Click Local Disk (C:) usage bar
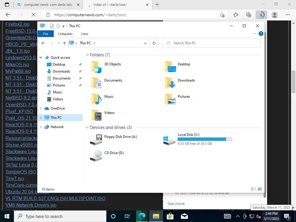Image resolution: width=296 pixels, height=222 pixels. coord(205,139)
